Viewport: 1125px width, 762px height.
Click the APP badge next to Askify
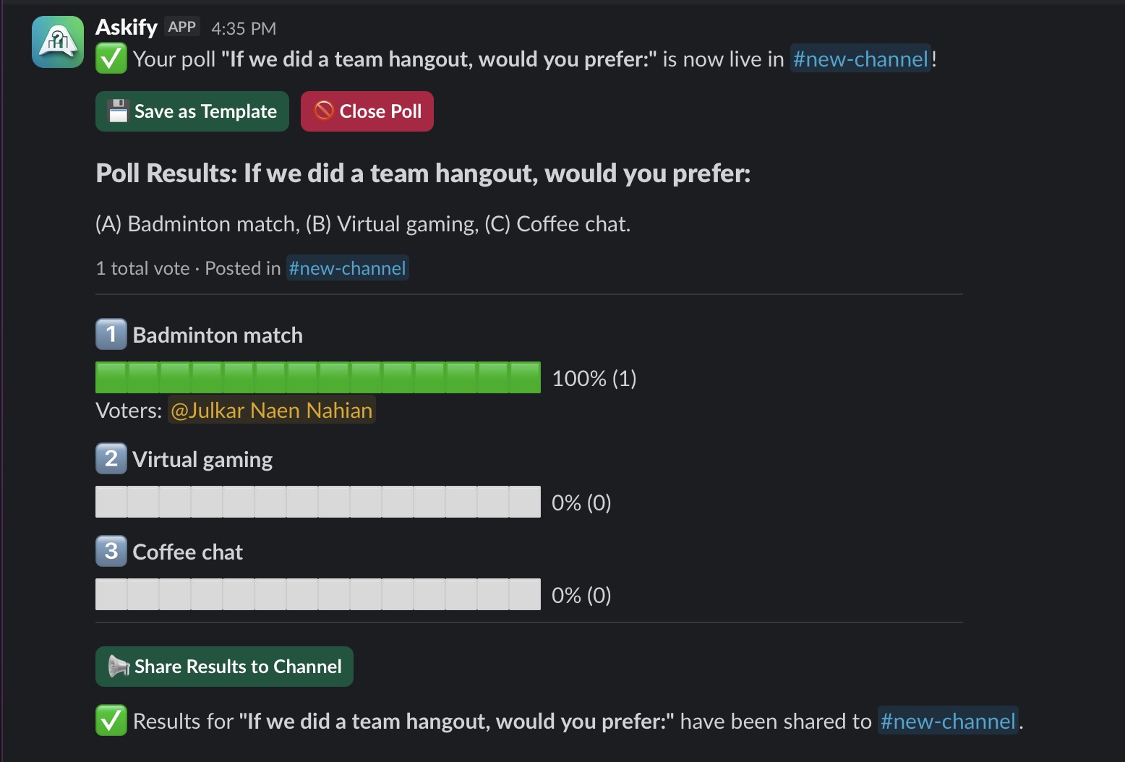(x=182, y=26)
